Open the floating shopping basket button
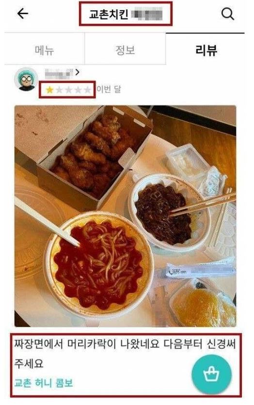254x405 pixels. point(211,374)
